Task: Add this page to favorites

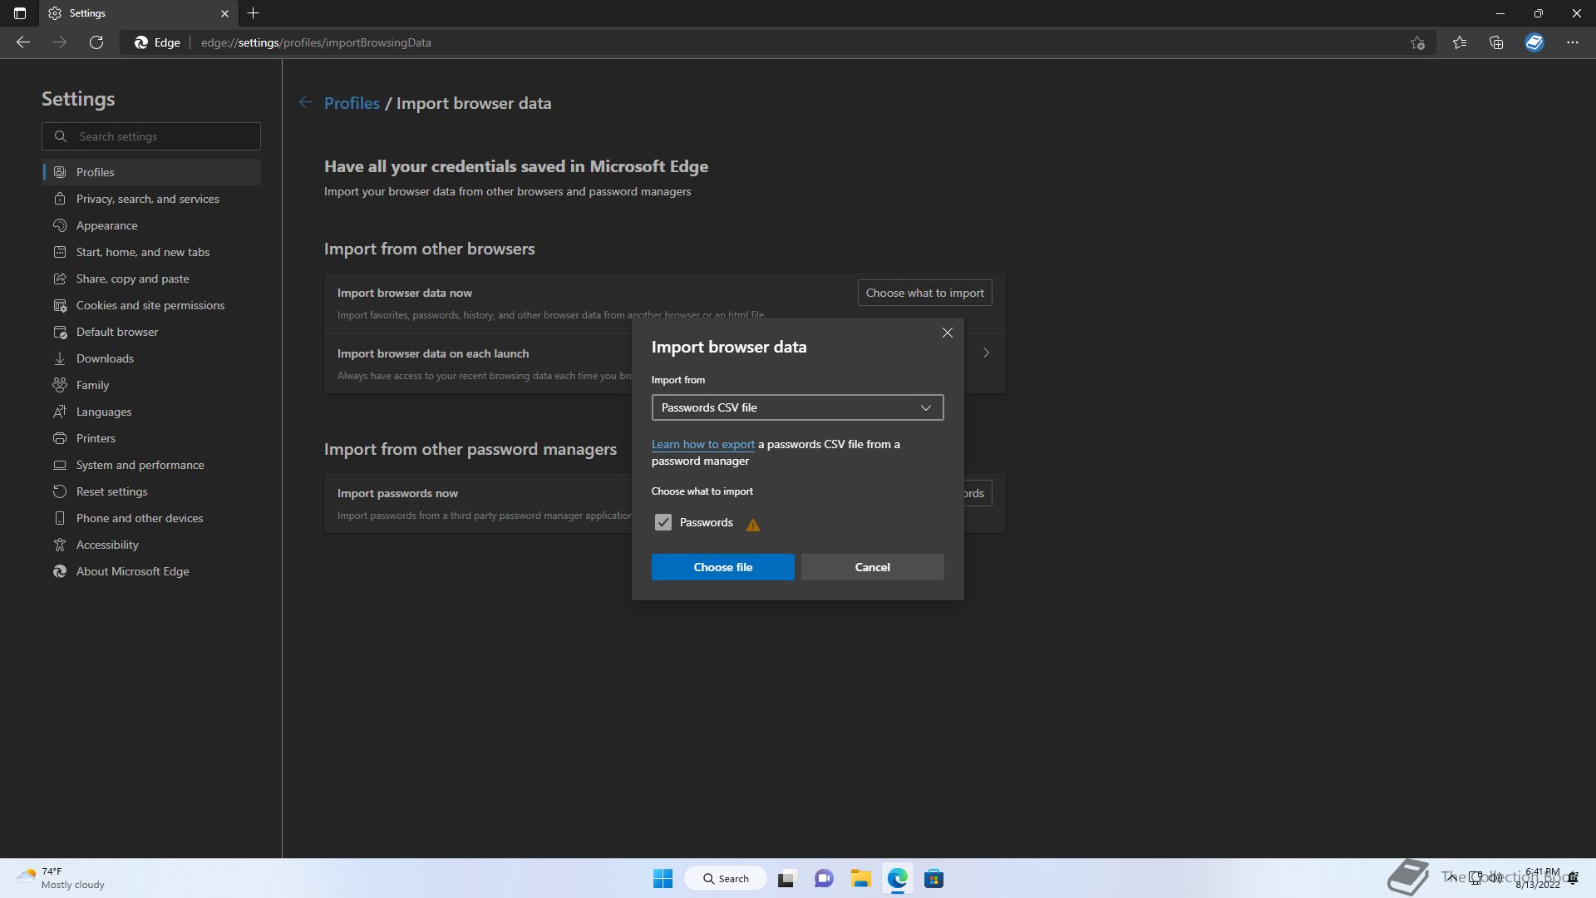Action: (x=1417, y=42)
